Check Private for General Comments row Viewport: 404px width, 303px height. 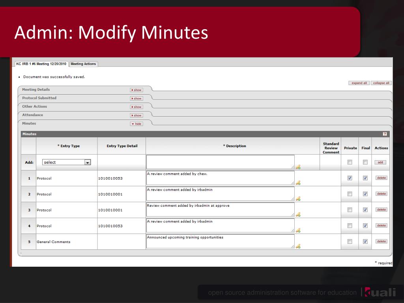click(350, 241)
